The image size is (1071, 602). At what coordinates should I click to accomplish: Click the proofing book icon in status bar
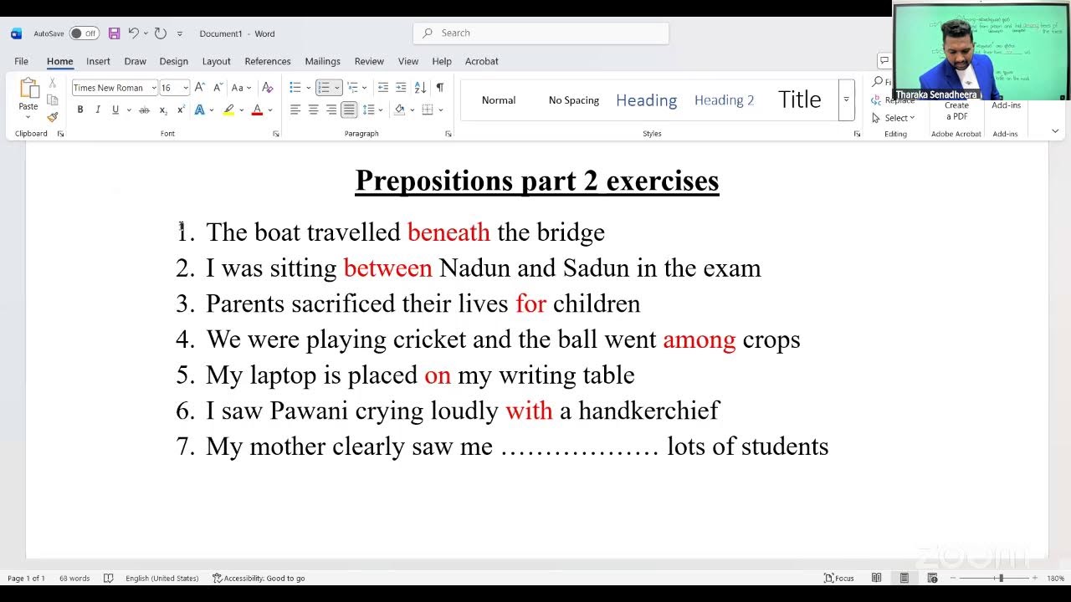[x=108, y=578]
